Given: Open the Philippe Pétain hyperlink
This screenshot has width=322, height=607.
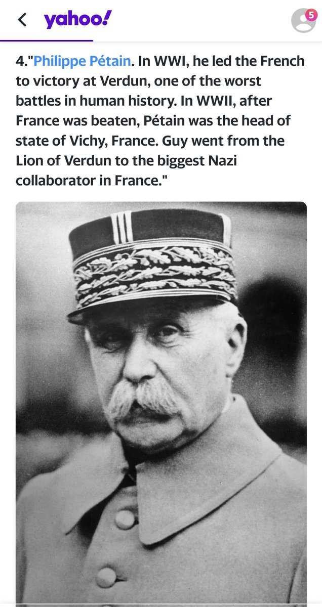Looking at the screenshot, I should pyautogui.click(x=83, y=61).
